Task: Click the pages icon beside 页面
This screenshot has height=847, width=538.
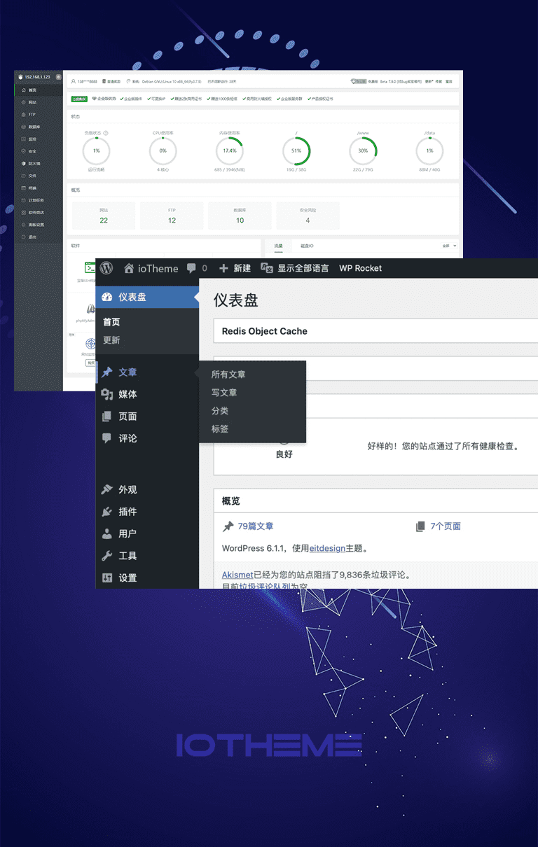Action: coord(107,416)
